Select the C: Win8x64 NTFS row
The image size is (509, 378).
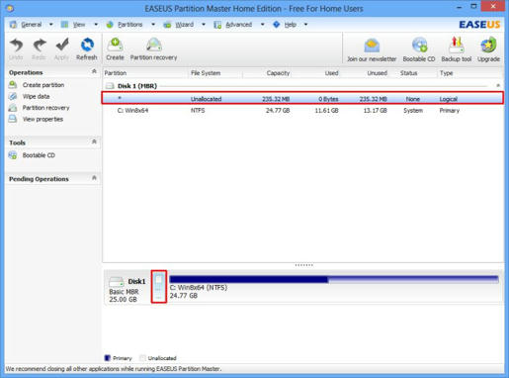coord(302,110)
